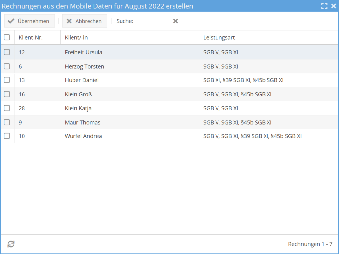Maximize dialog using the fullscreen icon
339x254 pixels.
[x=324, y=6]
